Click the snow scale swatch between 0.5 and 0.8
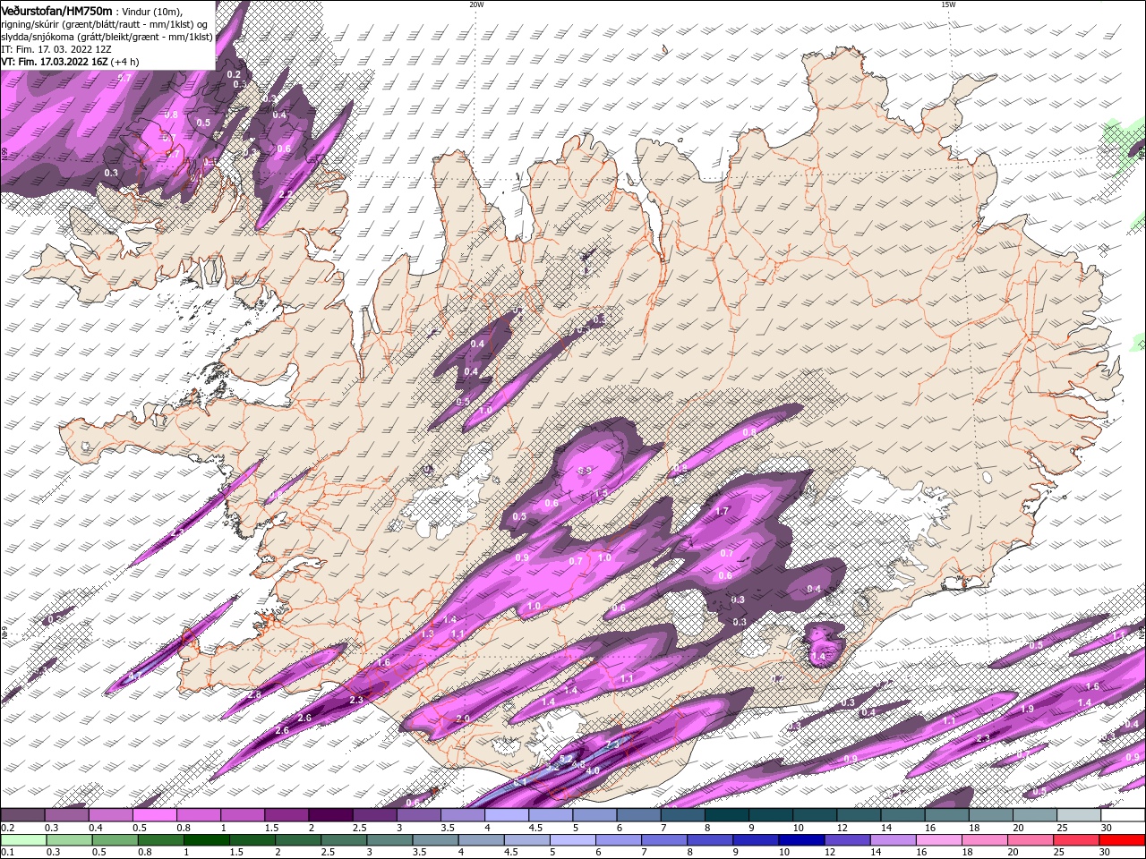 pos(156,815)
